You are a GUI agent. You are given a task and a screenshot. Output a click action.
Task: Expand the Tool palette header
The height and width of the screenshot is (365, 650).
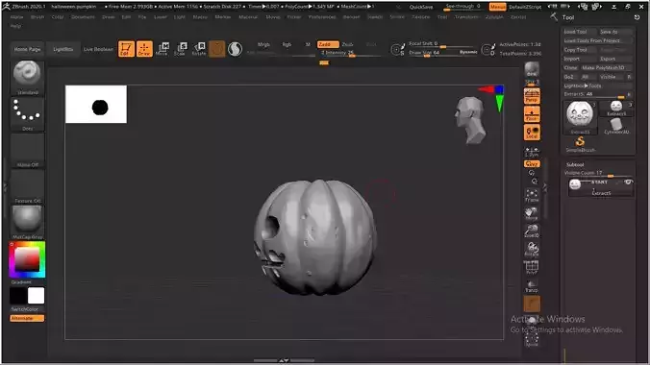568,17
